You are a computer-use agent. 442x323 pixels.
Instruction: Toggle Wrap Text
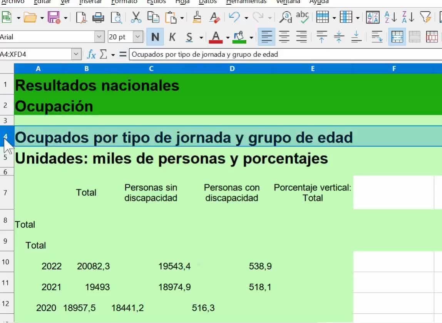pyautogui.click(x=377, y=37)
